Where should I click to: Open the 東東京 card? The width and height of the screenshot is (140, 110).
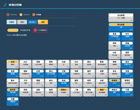[x=127, y=83]
